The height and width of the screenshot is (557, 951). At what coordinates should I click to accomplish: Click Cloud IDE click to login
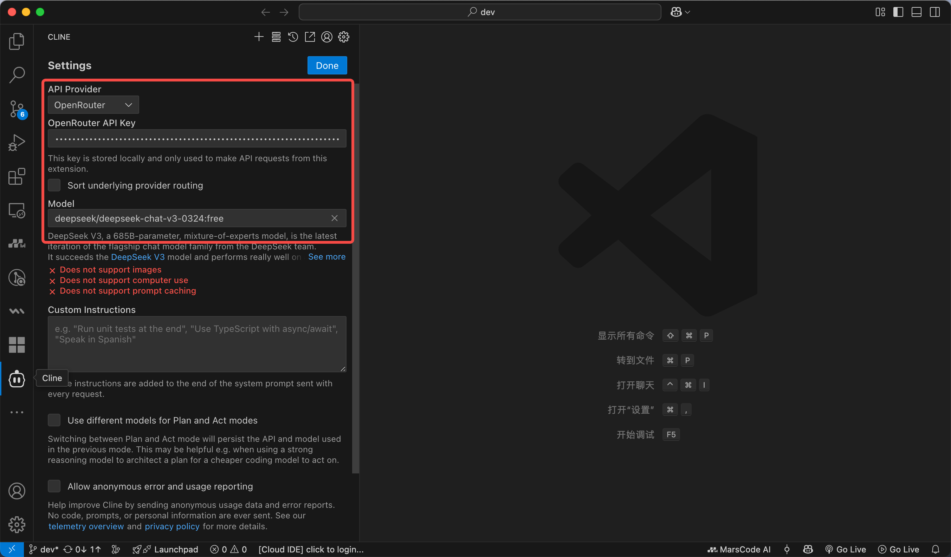click(311, 550)
